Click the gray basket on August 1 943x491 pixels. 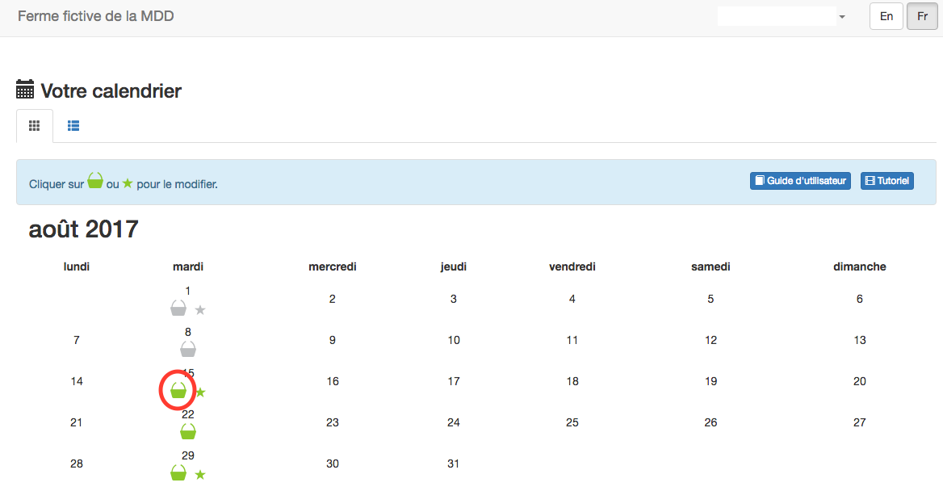point(178,308)
